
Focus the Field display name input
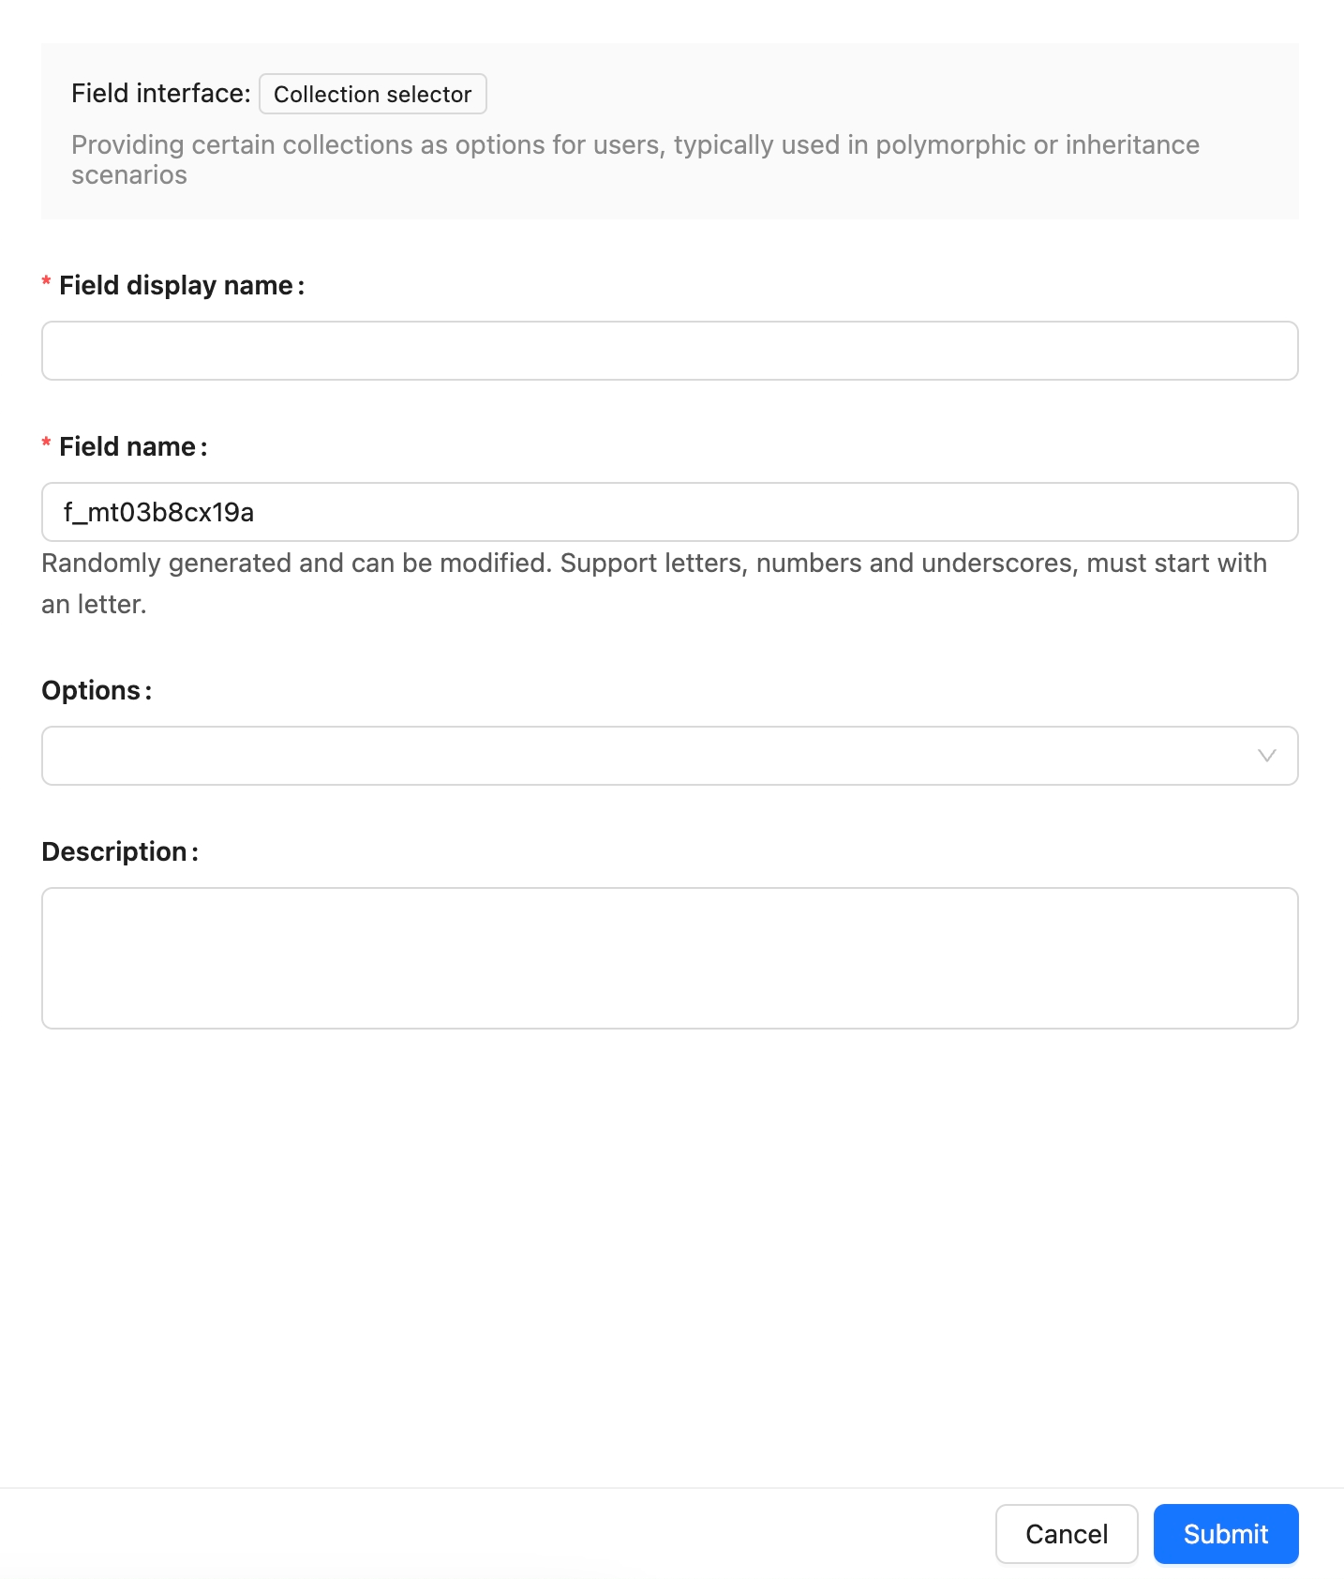pyautogui.click(x=669, y=351)
